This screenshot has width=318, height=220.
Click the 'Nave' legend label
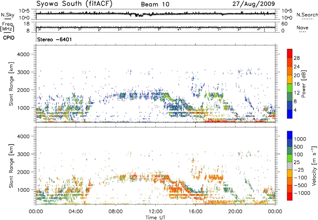(x=302, y=28)
